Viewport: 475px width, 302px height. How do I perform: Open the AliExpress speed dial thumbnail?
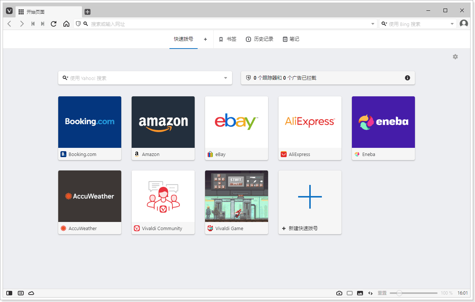310,122
